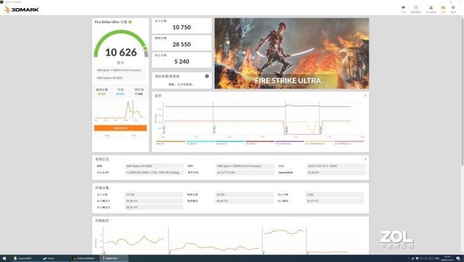Click the combined test FPS value

click(335, 201)
